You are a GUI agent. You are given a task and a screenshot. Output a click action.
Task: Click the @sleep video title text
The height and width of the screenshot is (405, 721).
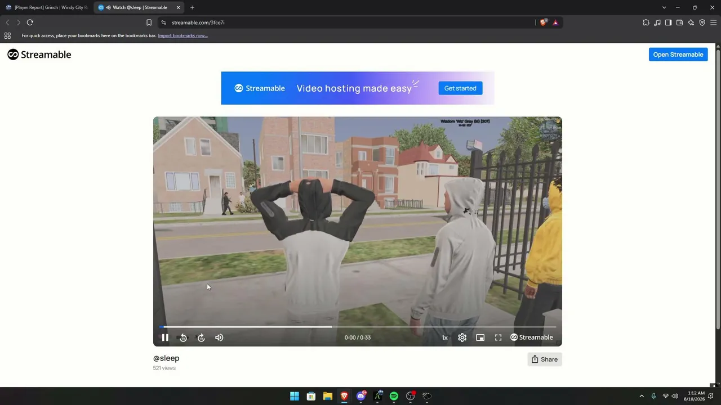point(166,358)
